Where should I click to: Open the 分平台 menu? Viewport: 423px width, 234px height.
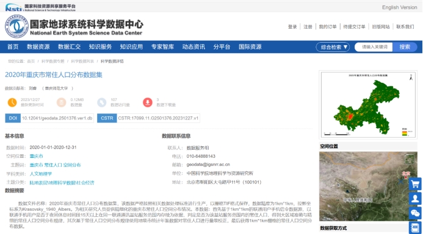point(222,47)
